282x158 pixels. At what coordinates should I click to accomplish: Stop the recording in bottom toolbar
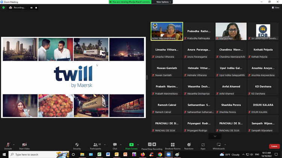pos(154,144)
